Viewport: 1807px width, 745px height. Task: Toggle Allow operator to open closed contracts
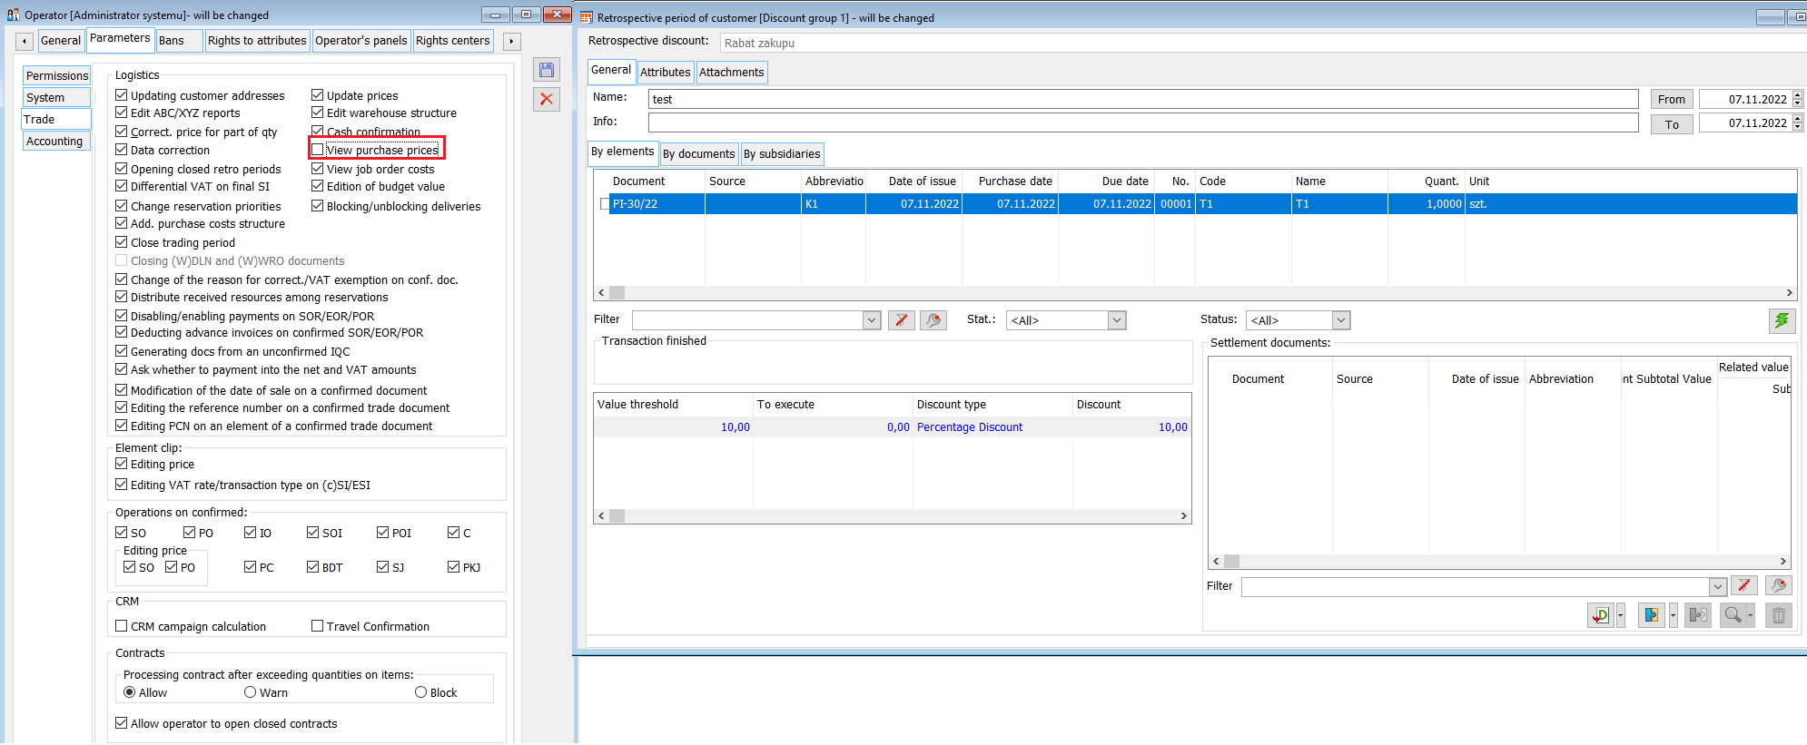[121, 723]
